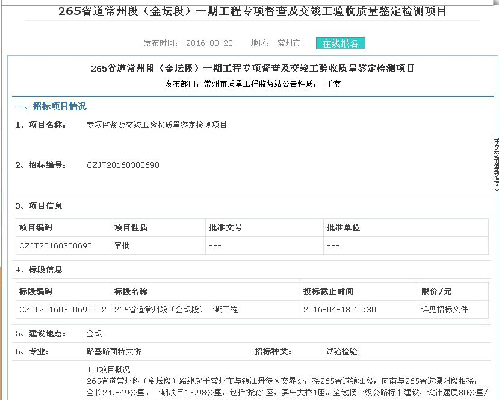Click the 在线报名 registration button
The width and height of the screenshot is (499, 400).
click(x=340, y=43)
